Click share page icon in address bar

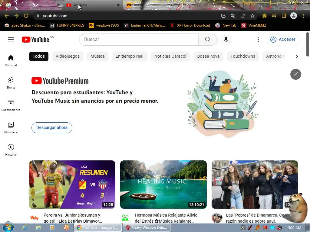coord(243,16)
